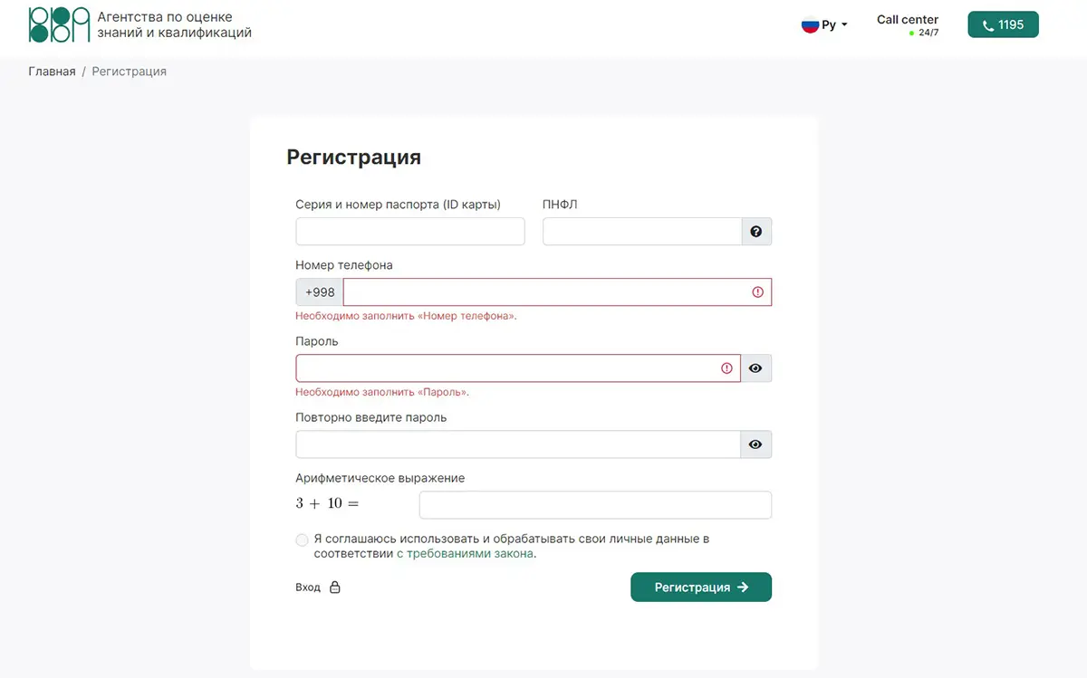Click the phone number error warning icon

[757, 292]
